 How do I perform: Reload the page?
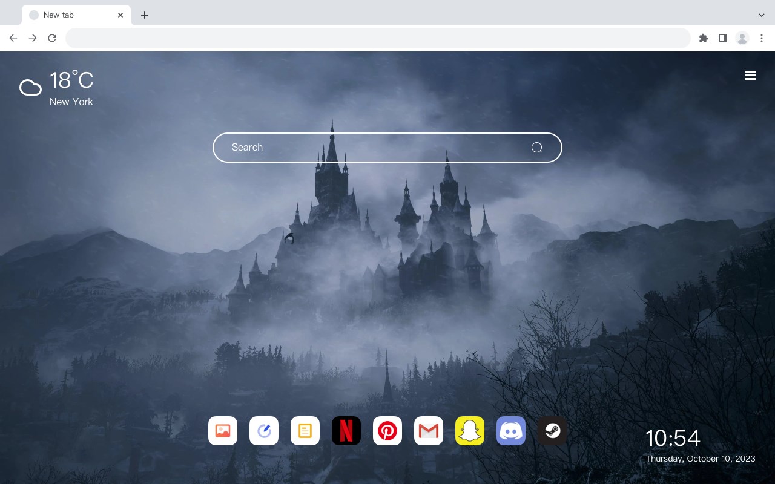tap(52, 38)
